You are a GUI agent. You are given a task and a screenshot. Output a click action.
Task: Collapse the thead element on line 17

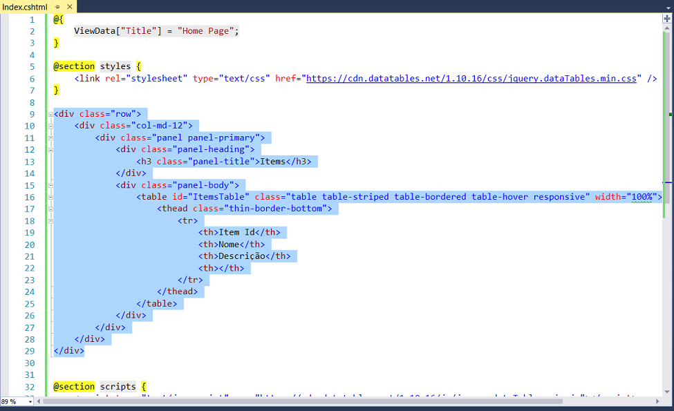point(50,209)
